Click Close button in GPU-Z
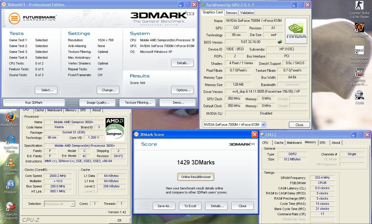The width and height of the screenshot is (372, 224). [299, 125]
